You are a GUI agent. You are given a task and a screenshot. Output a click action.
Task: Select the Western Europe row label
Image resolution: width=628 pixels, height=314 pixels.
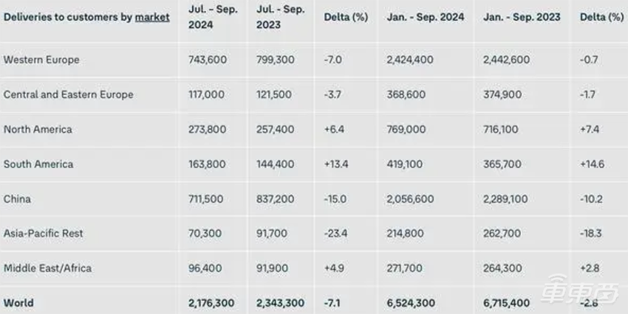click(x=41, y=60)
